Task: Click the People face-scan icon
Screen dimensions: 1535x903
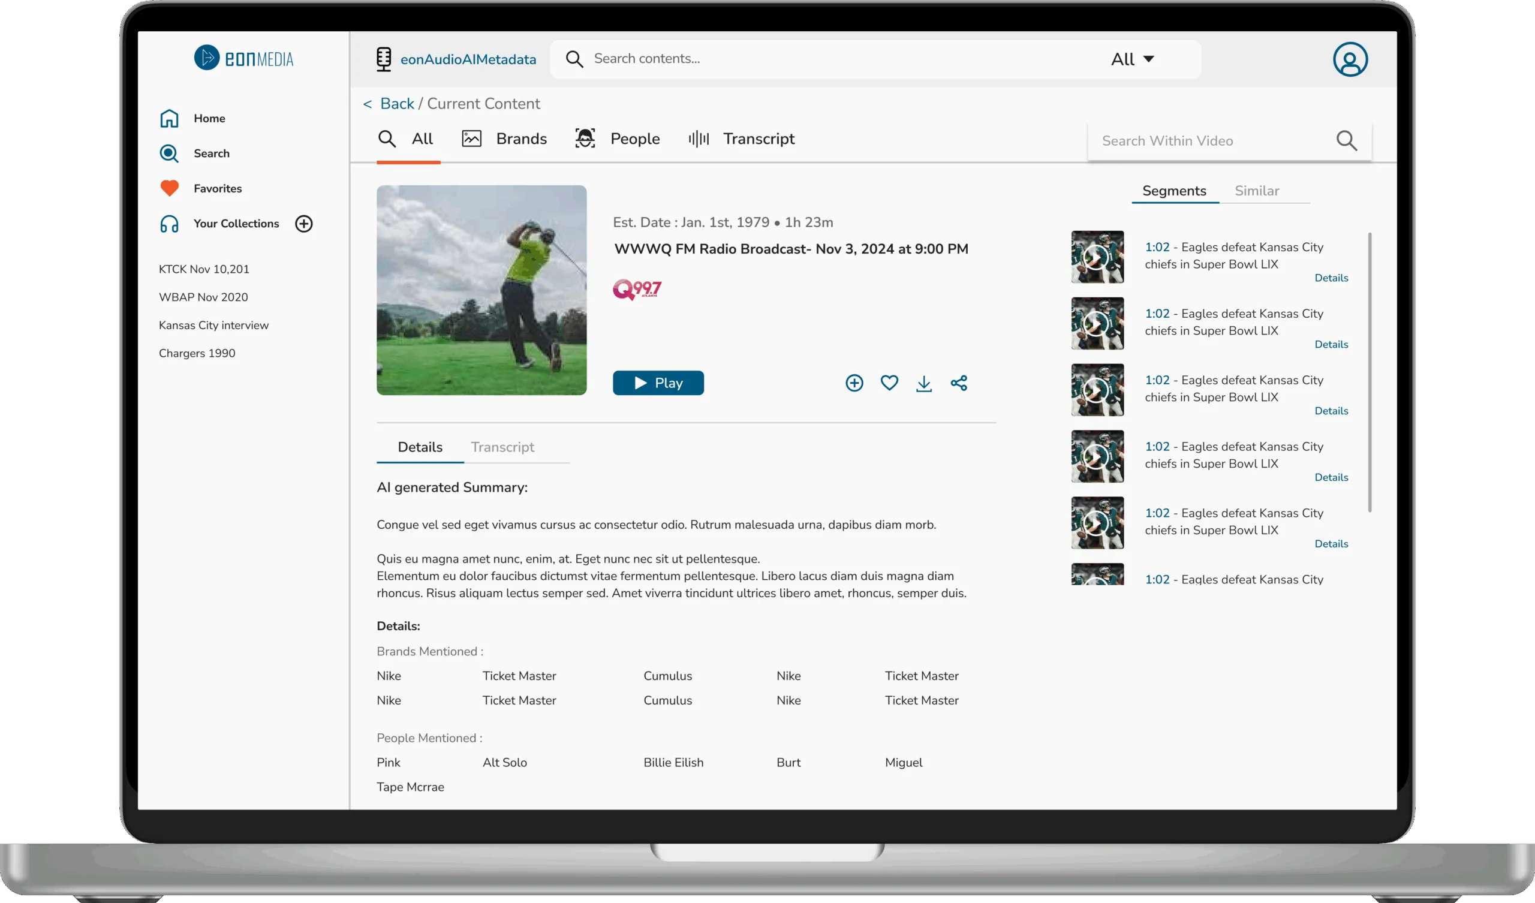Action: pos(585,139)
